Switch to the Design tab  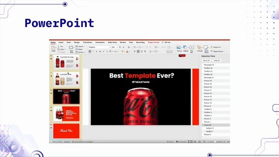[77, 42]
